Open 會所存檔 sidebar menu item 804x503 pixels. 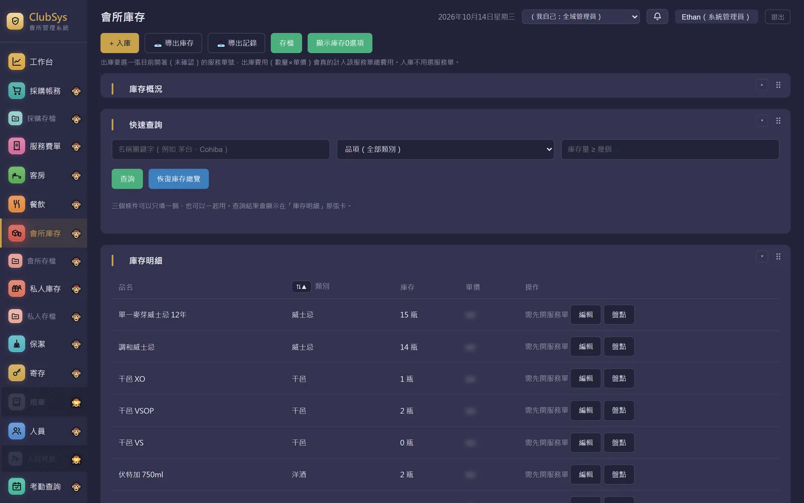tap(43, 261)
